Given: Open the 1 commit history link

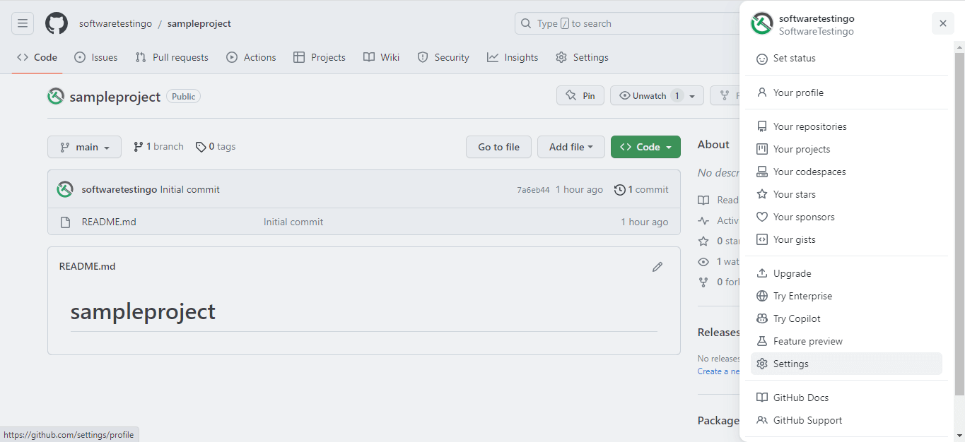Looking at the screenshot, I should point(641,189).
